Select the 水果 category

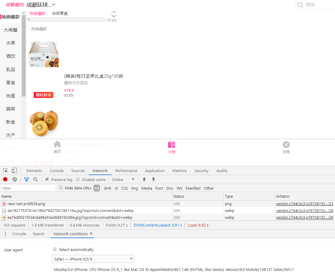10,43
